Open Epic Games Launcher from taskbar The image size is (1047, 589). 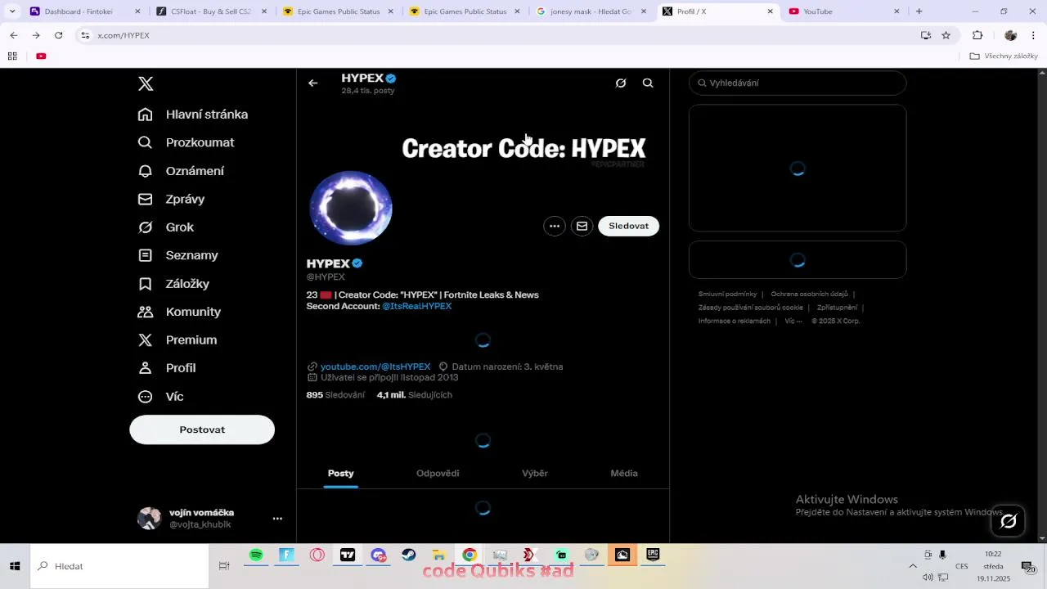(653, 555)
